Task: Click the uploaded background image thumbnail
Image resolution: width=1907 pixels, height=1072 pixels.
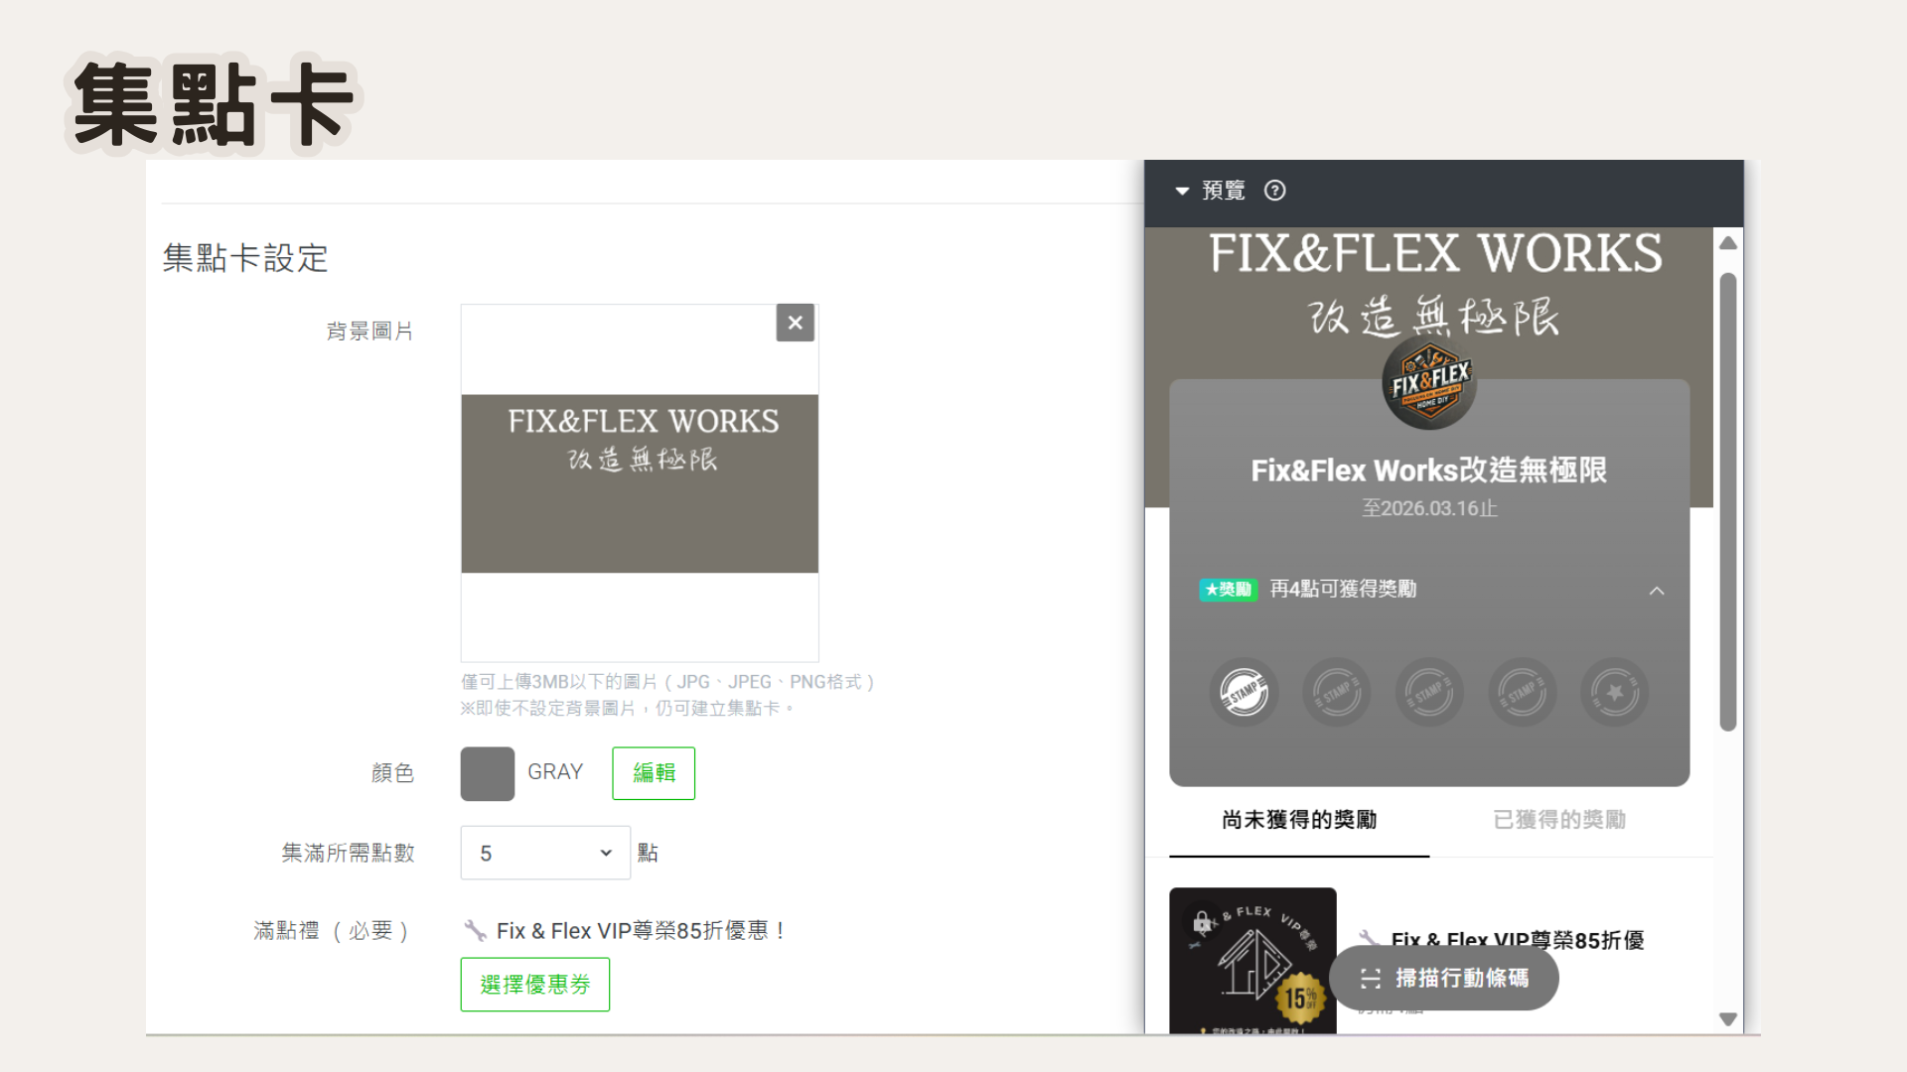Action: coord(640,483)
